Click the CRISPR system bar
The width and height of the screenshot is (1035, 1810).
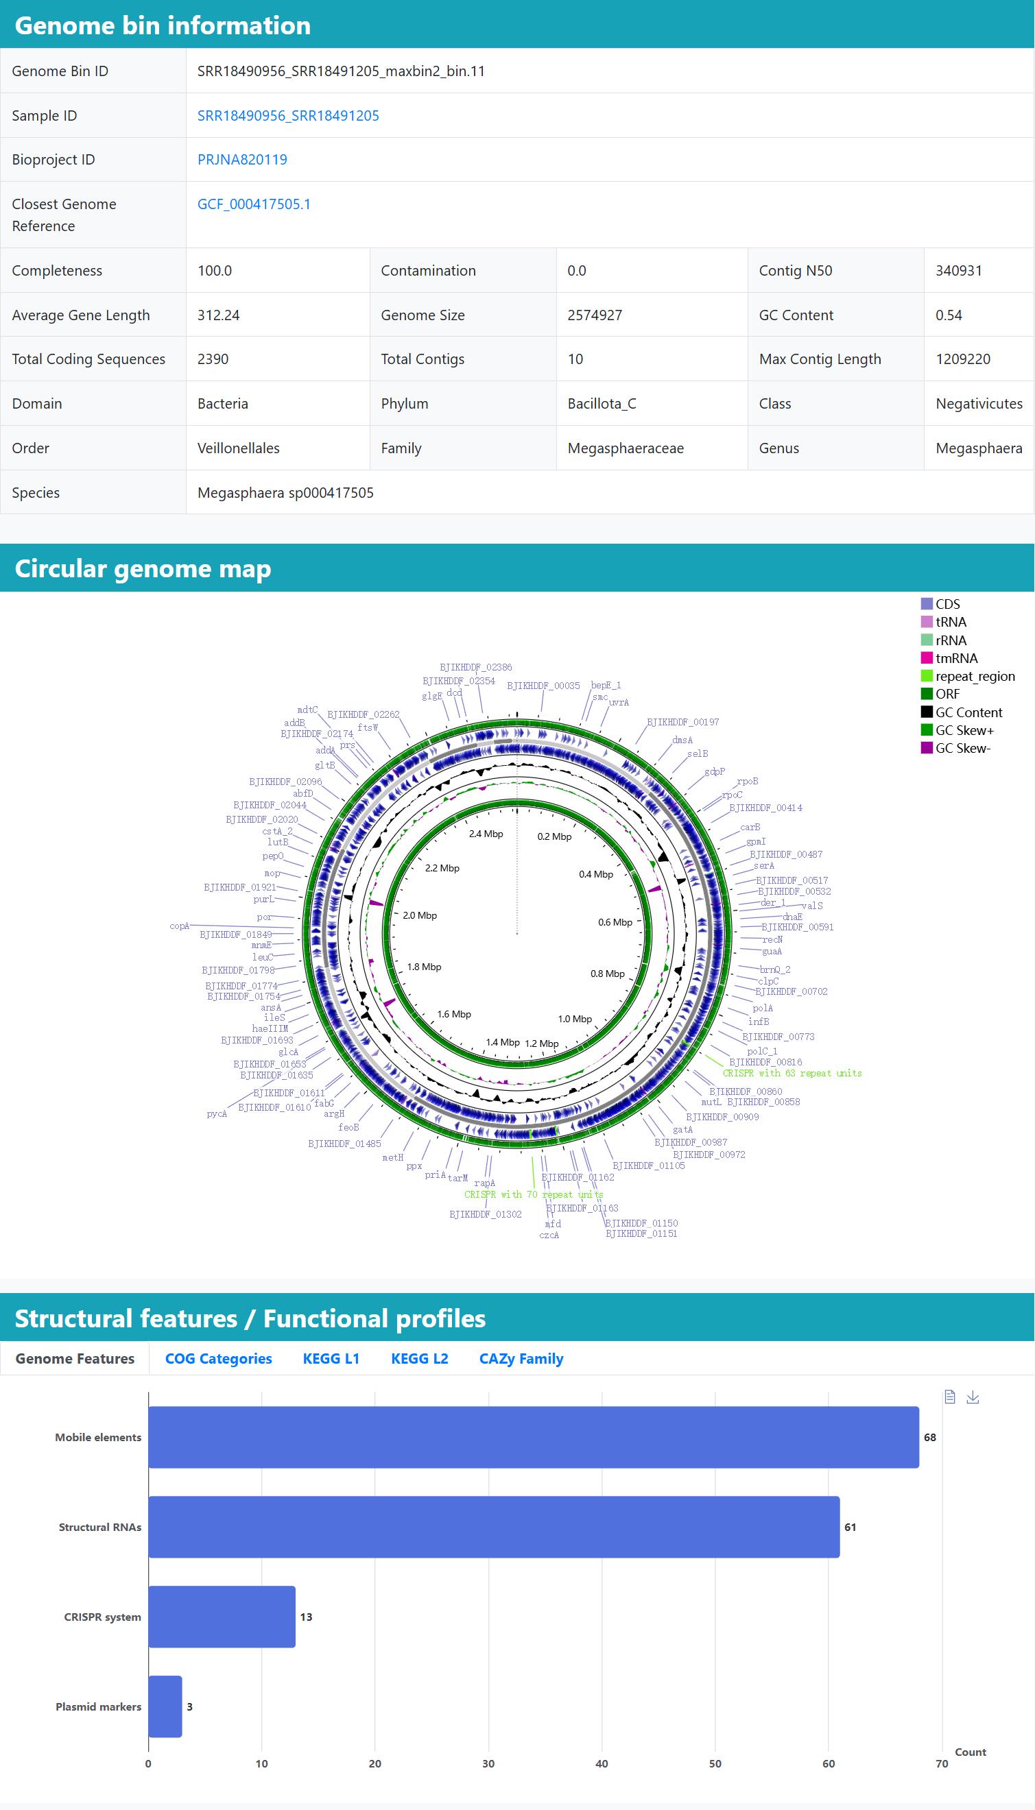pos(222,1616)
